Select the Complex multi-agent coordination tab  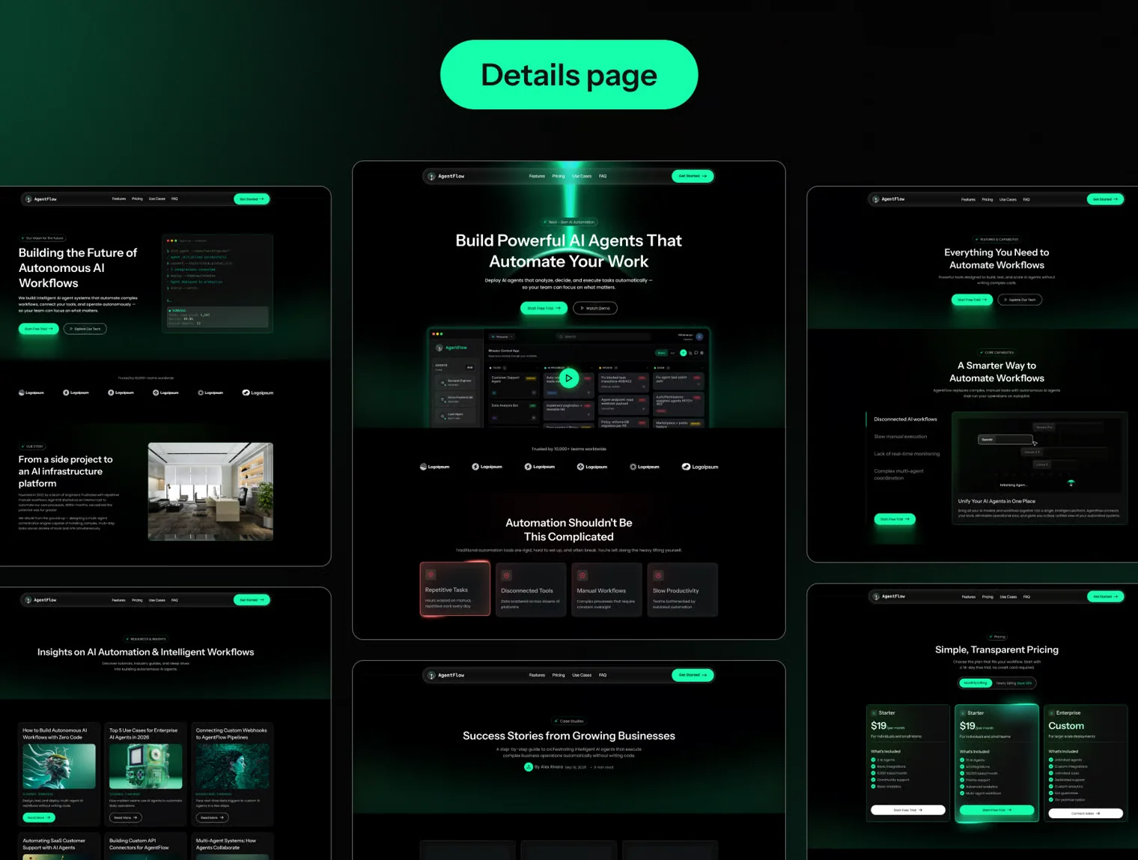[x=899, y=474]
